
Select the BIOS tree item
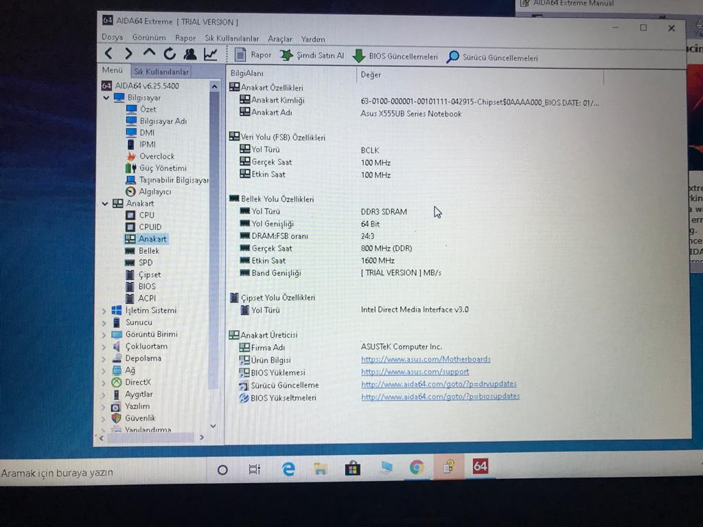140,286
